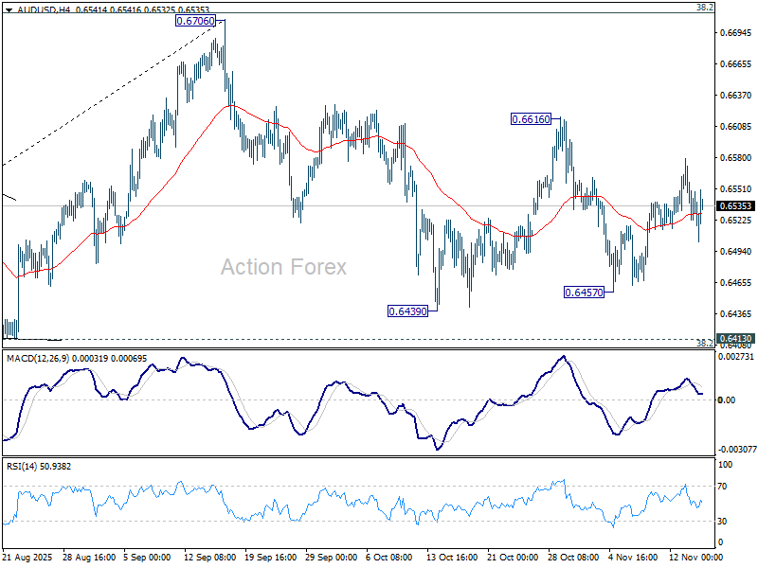Click the RSI(14) indicator label

tap(24, 466)
